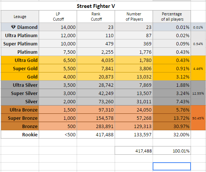This screenshot has height=172, width=206.
Task: Click rank cutoff cell 28,742
Action: tap(96, 85)
